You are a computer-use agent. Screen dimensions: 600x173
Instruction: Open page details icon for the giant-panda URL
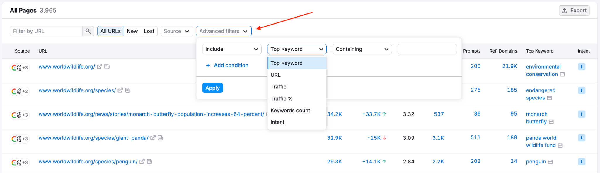click(160, 138)
